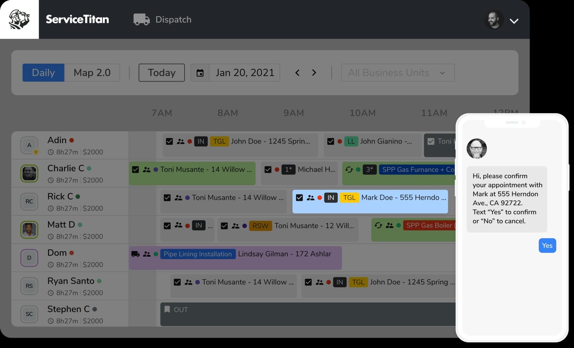The image size is (574, 348).
Task: Click recurring icon on SPP Gas Boiler job
Action: [378, 226]
